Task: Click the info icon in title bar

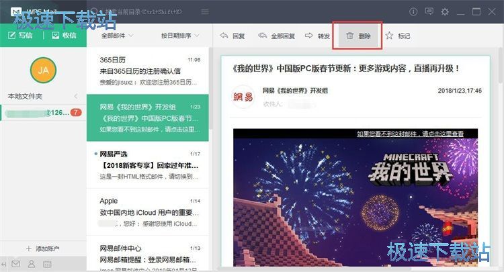Action: [413, 12]
